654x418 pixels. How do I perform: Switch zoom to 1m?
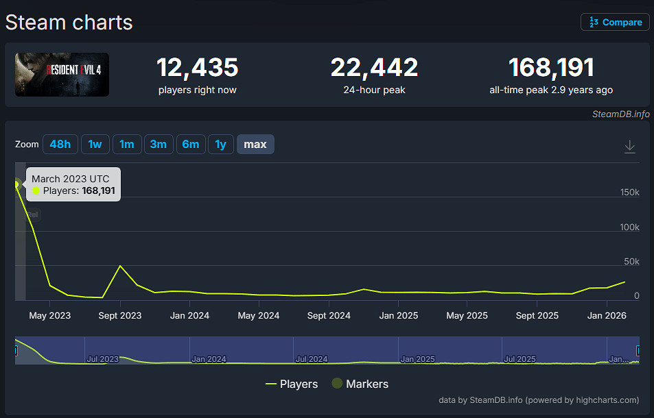(x=126, y=144)
